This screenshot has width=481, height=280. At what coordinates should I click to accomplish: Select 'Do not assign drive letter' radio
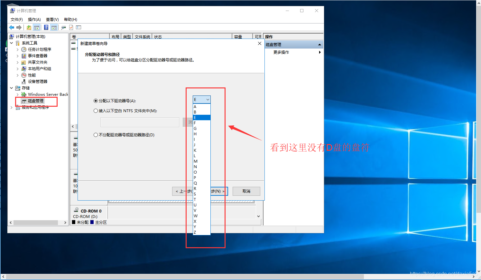96,135
